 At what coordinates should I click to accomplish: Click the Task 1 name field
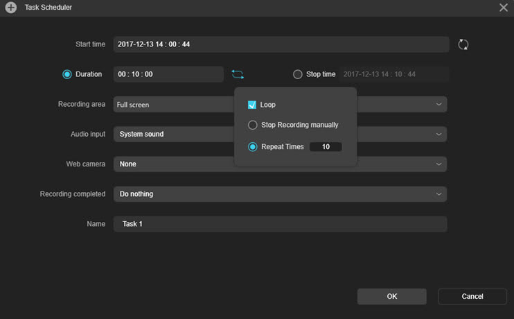tap(281, 224)
